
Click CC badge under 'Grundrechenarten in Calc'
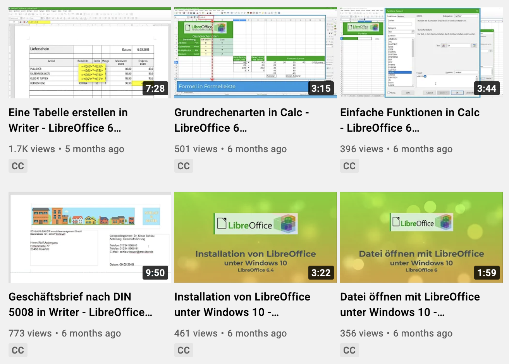pos(184,166)
